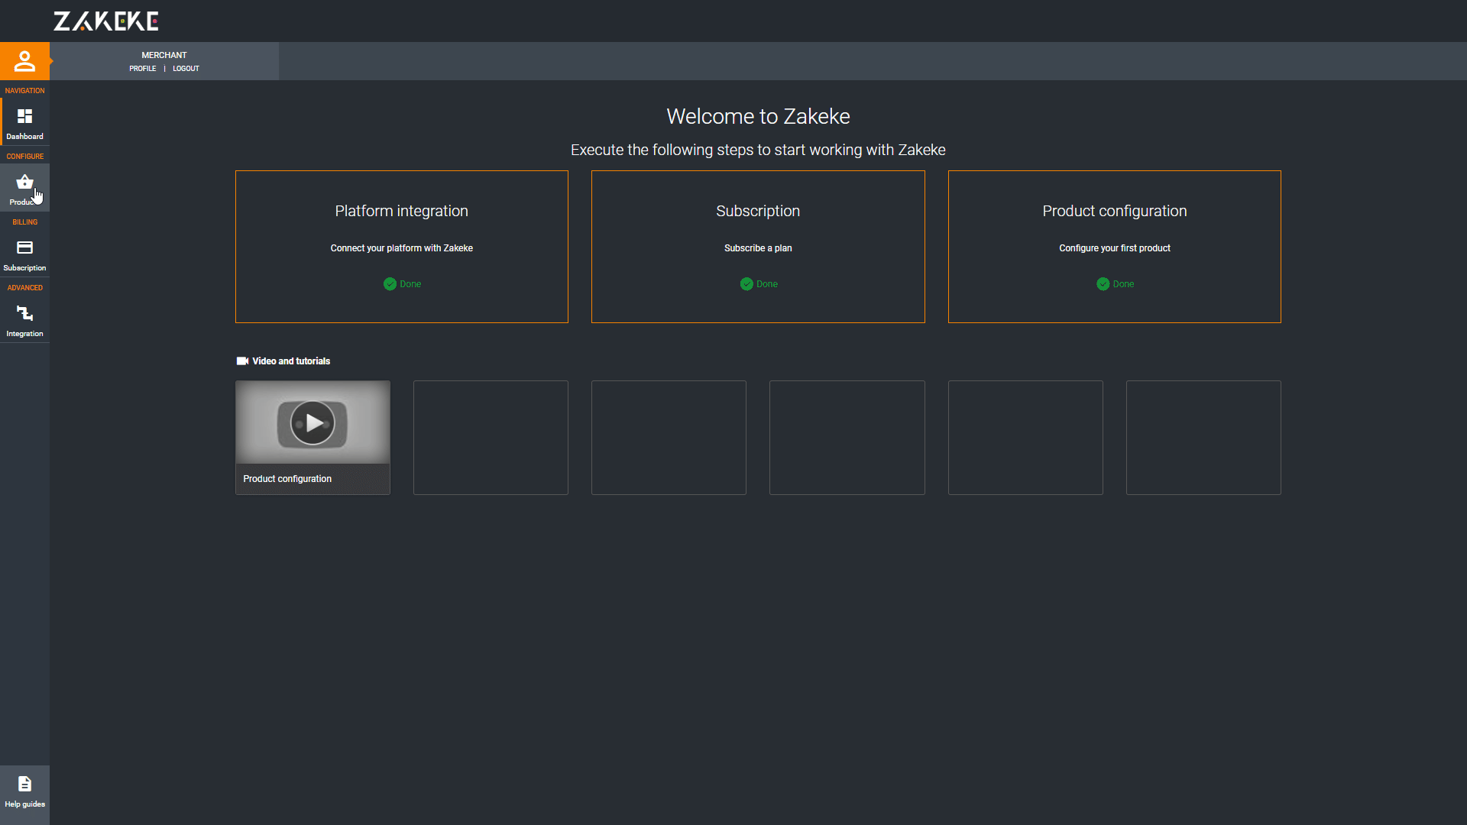The image size is (1467, 825).
Task: Click the LOGOUT link
Action: (186, 69)
